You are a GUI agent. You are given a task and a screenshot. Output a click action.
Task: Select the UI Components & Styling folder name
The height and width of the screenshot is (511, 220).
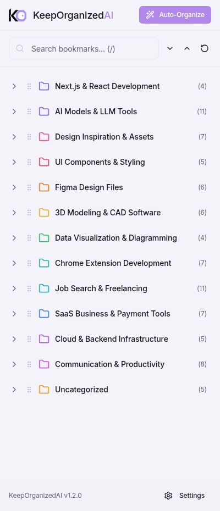coord(100,162)
